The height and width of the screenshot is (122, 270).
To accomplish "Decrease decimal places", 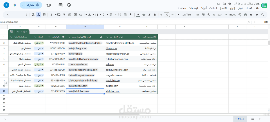I will tap(208, 15).
